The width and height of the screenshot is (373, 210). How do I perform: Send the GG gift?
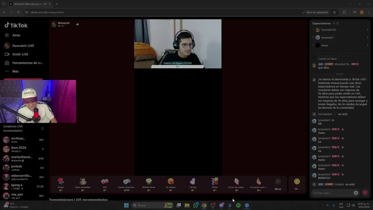pos(105,184)
